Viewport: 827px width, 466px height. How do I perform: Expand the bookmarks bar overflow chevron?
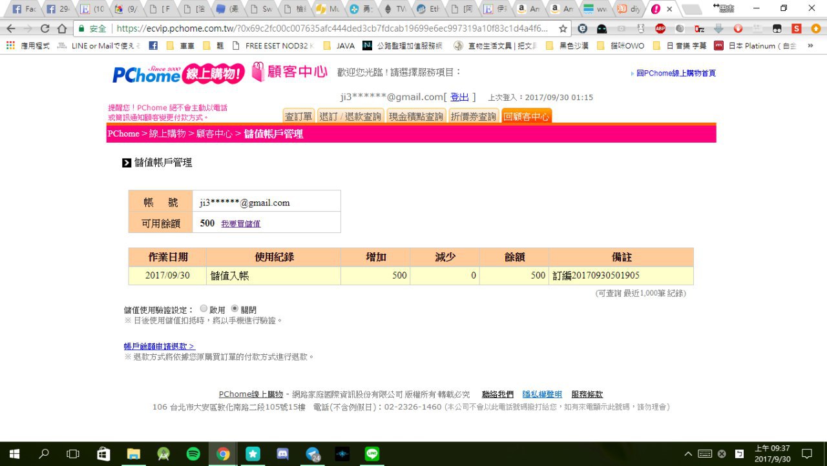point(810,46)
